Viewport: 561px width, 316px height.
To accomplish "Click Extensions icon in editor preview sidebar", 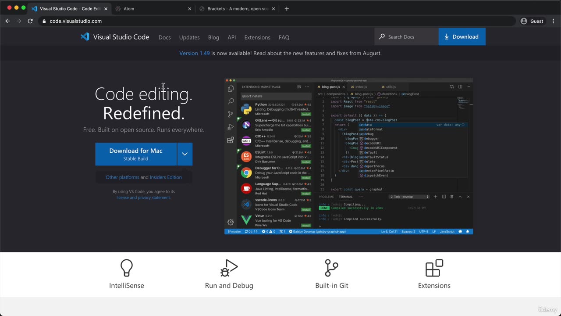I will 231,140.
